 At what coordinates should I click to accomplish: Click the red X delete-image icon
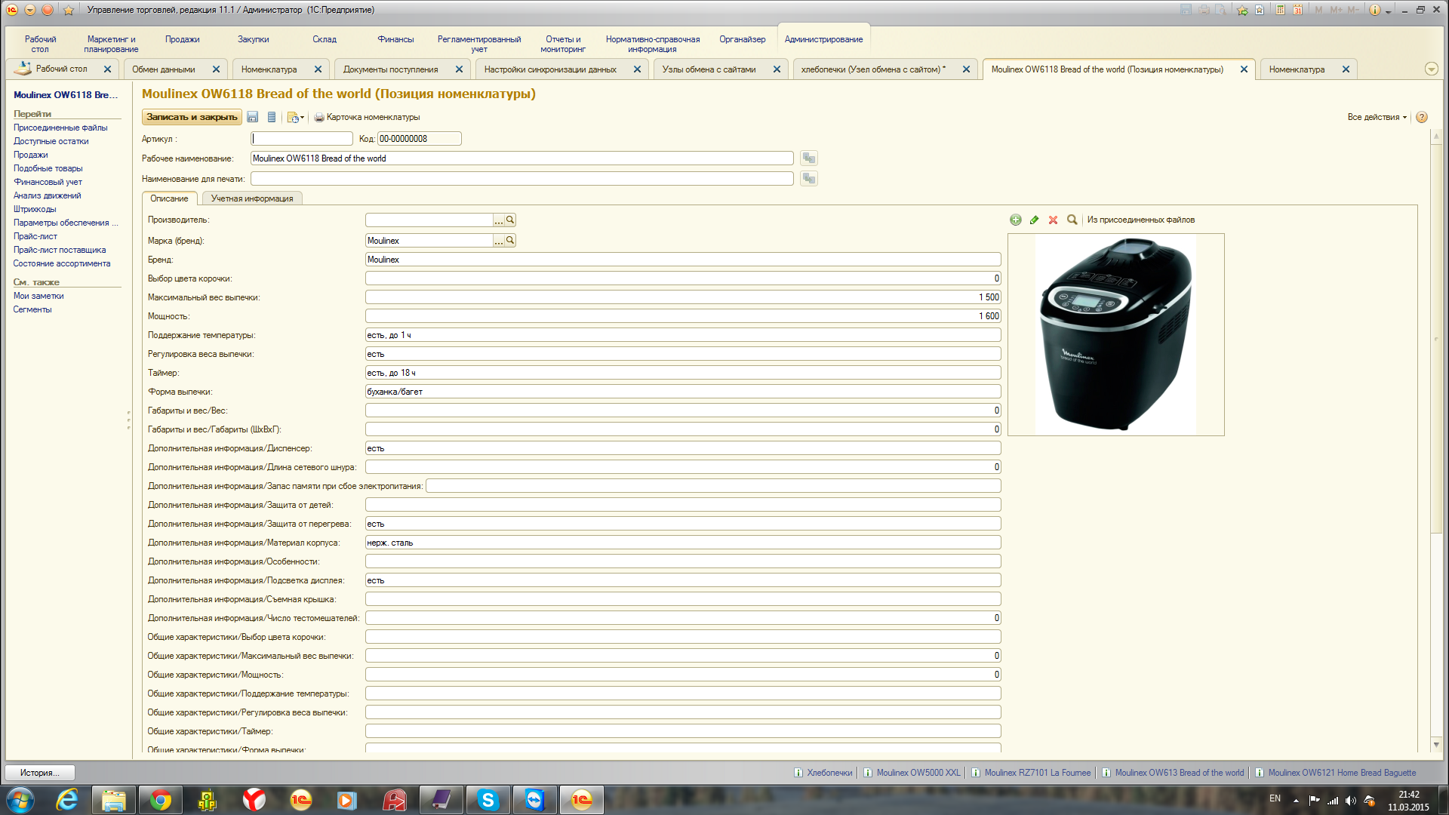[1053, 220]
